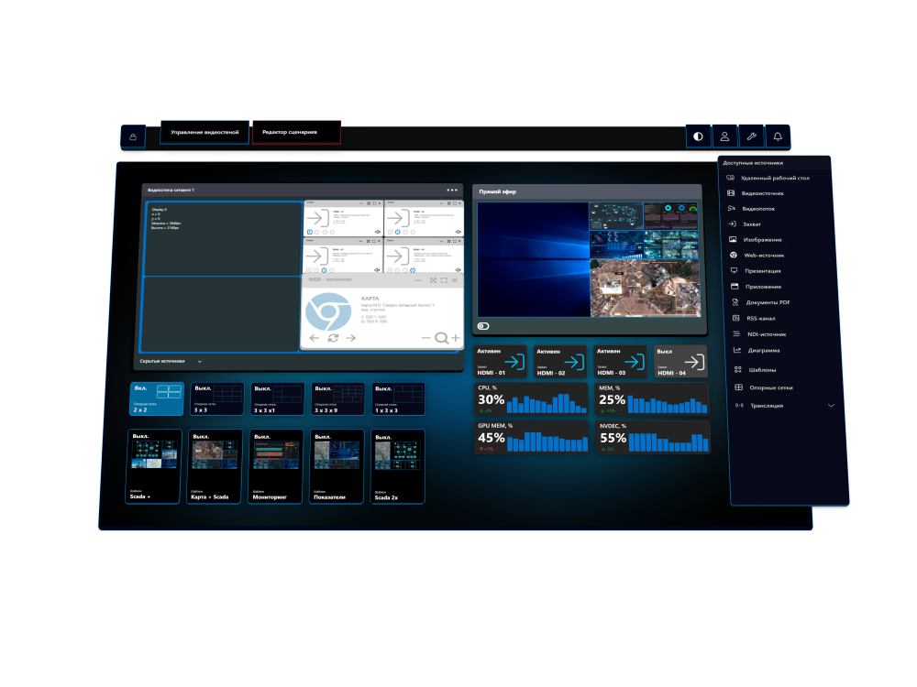The width and height of the screenshot is (917, 687).
Task: Collapse the Трансляция item with its chevron
Action: point(832,405)
